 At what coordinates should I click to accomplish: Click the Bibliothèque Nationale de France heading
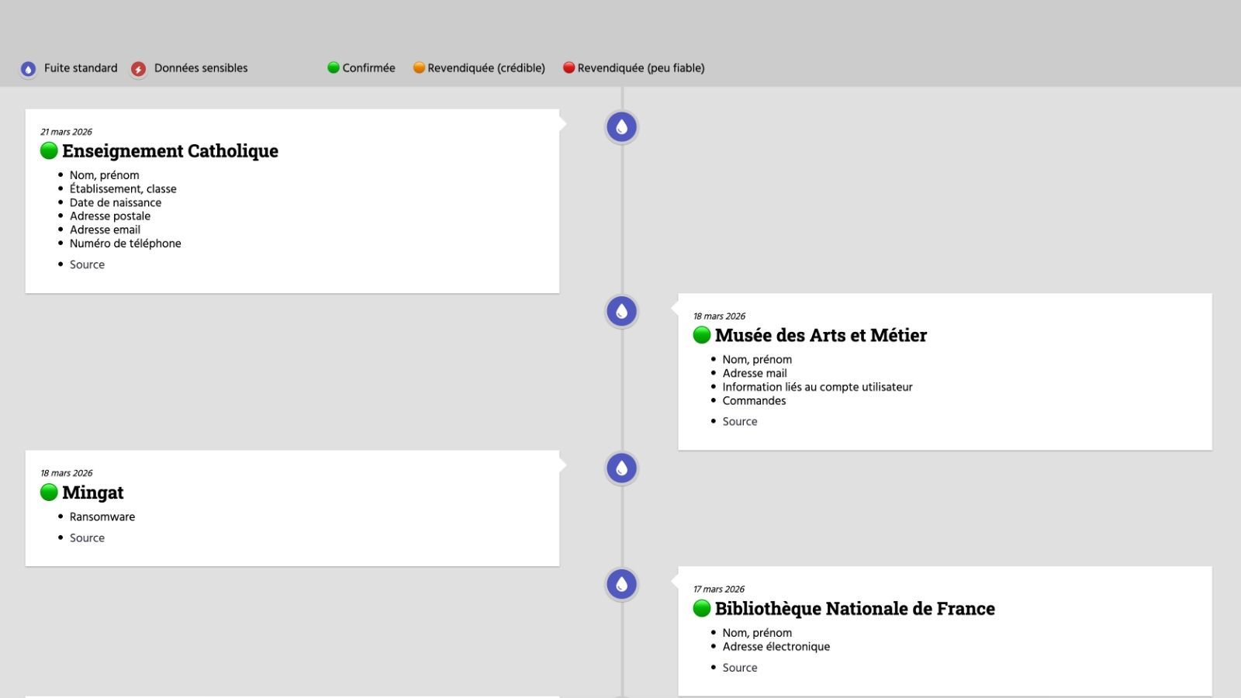pos(855,609)
